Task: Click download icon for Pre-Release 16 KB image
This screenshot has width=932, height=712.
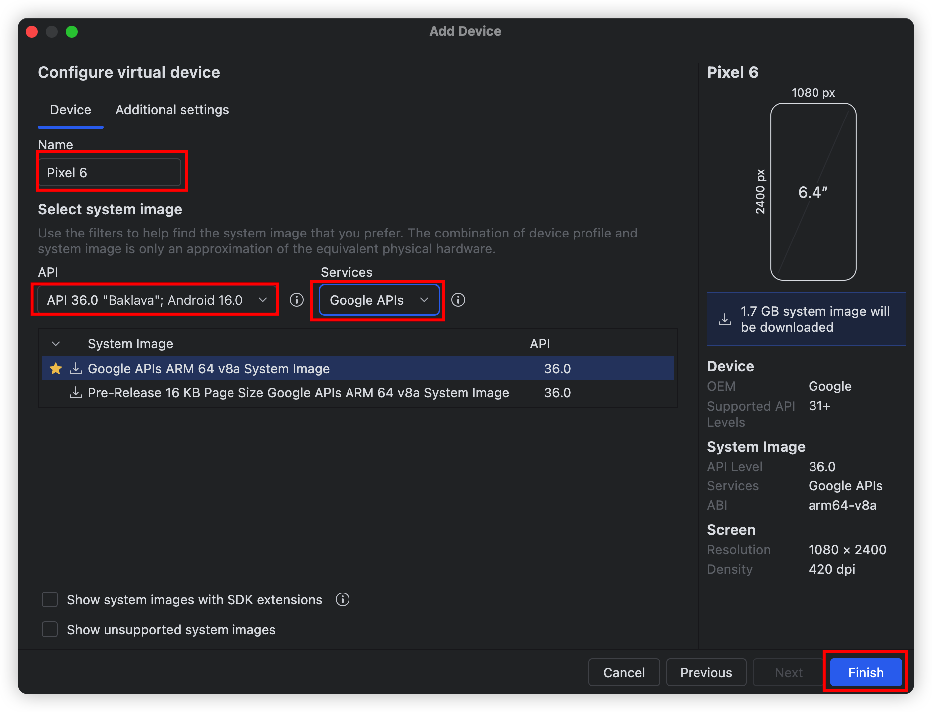Action: (76, 393)
